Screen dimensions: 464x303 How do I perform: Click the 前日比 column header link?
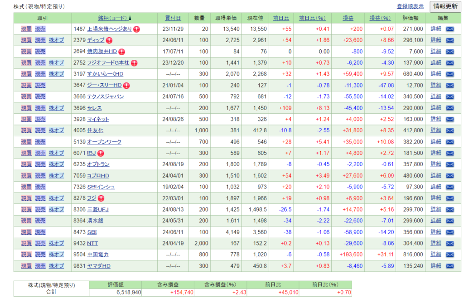pos(281,18)
